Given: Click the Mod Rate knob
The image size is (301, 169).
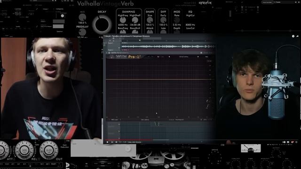Looking at the screenshot, I should coord(177,20).
